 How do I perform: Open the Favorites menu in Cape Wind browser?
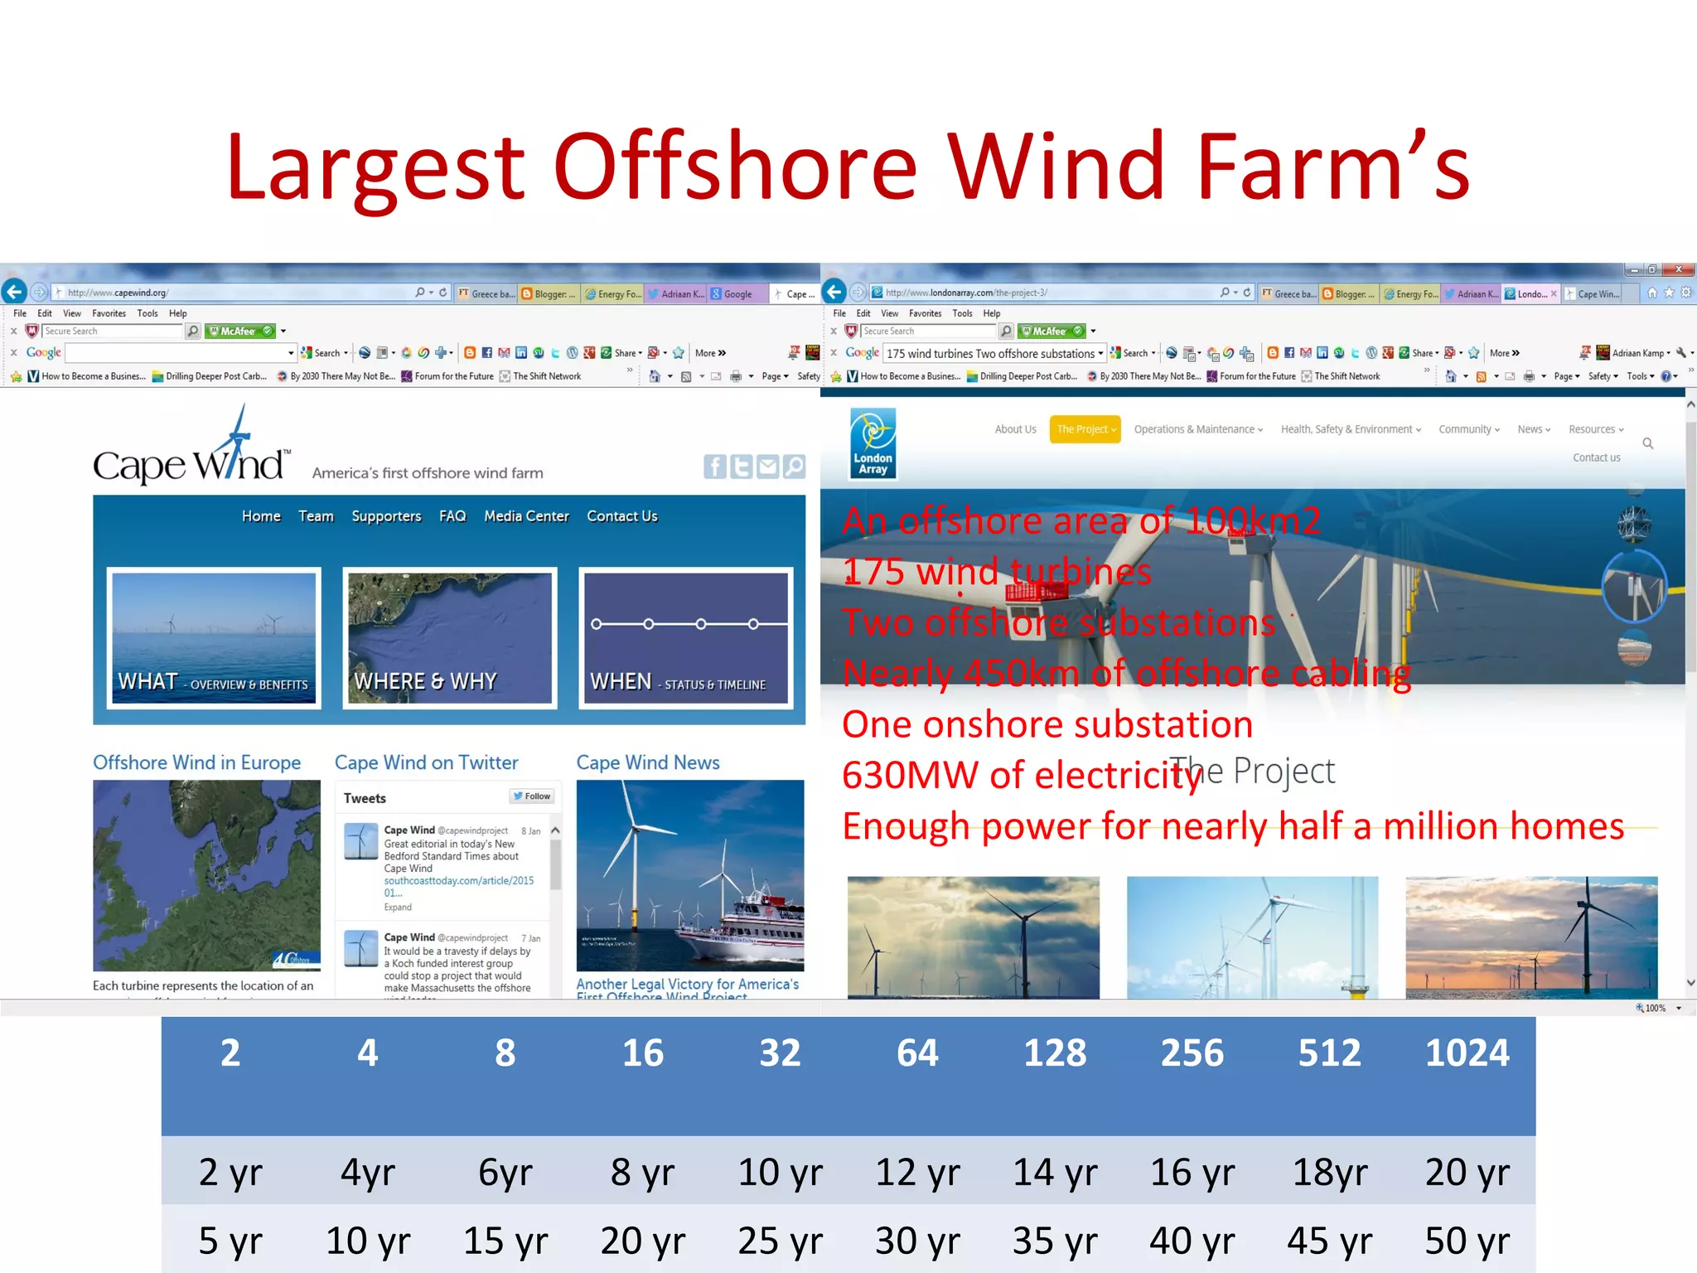coord(109,313)
